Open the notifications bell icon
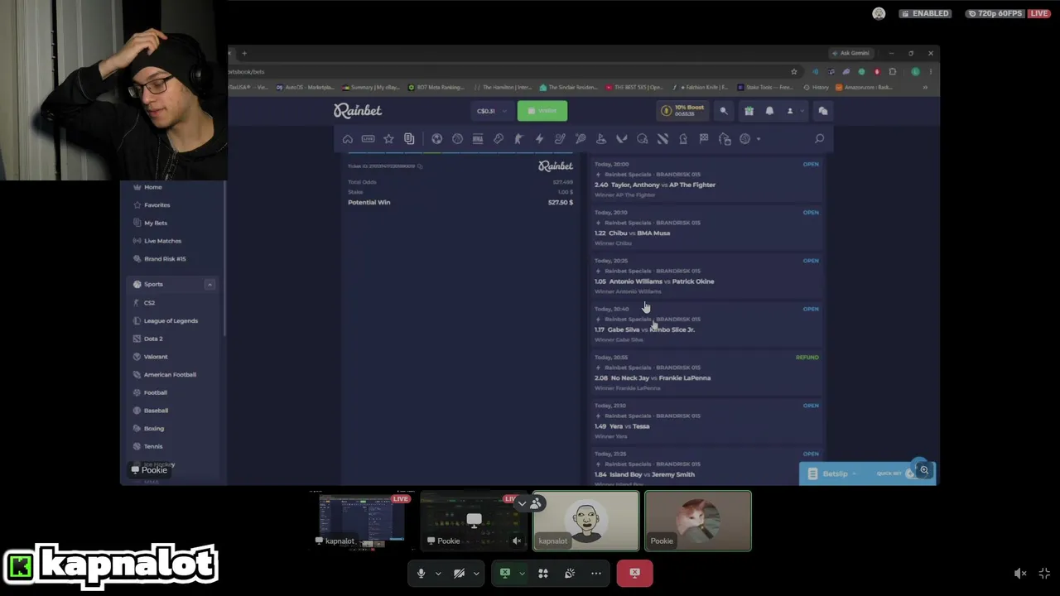The image size is (1060, 596). tap(769, 111)
